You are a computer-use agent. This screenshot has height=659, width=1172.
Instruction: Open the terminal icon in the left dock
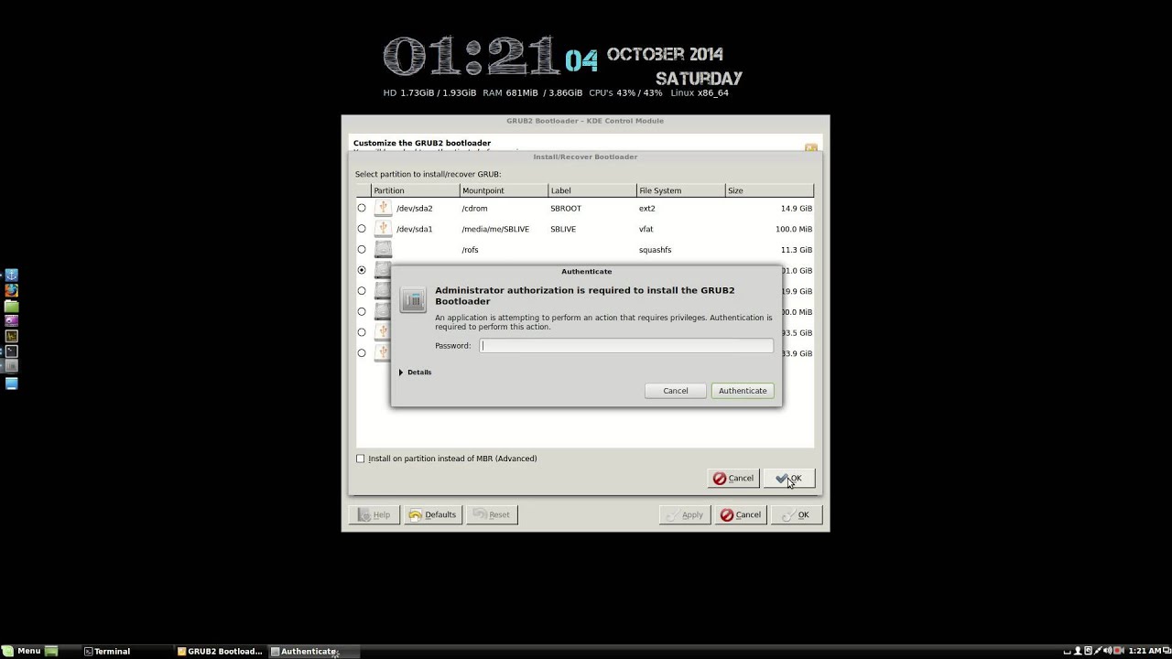tap(11, 351)
